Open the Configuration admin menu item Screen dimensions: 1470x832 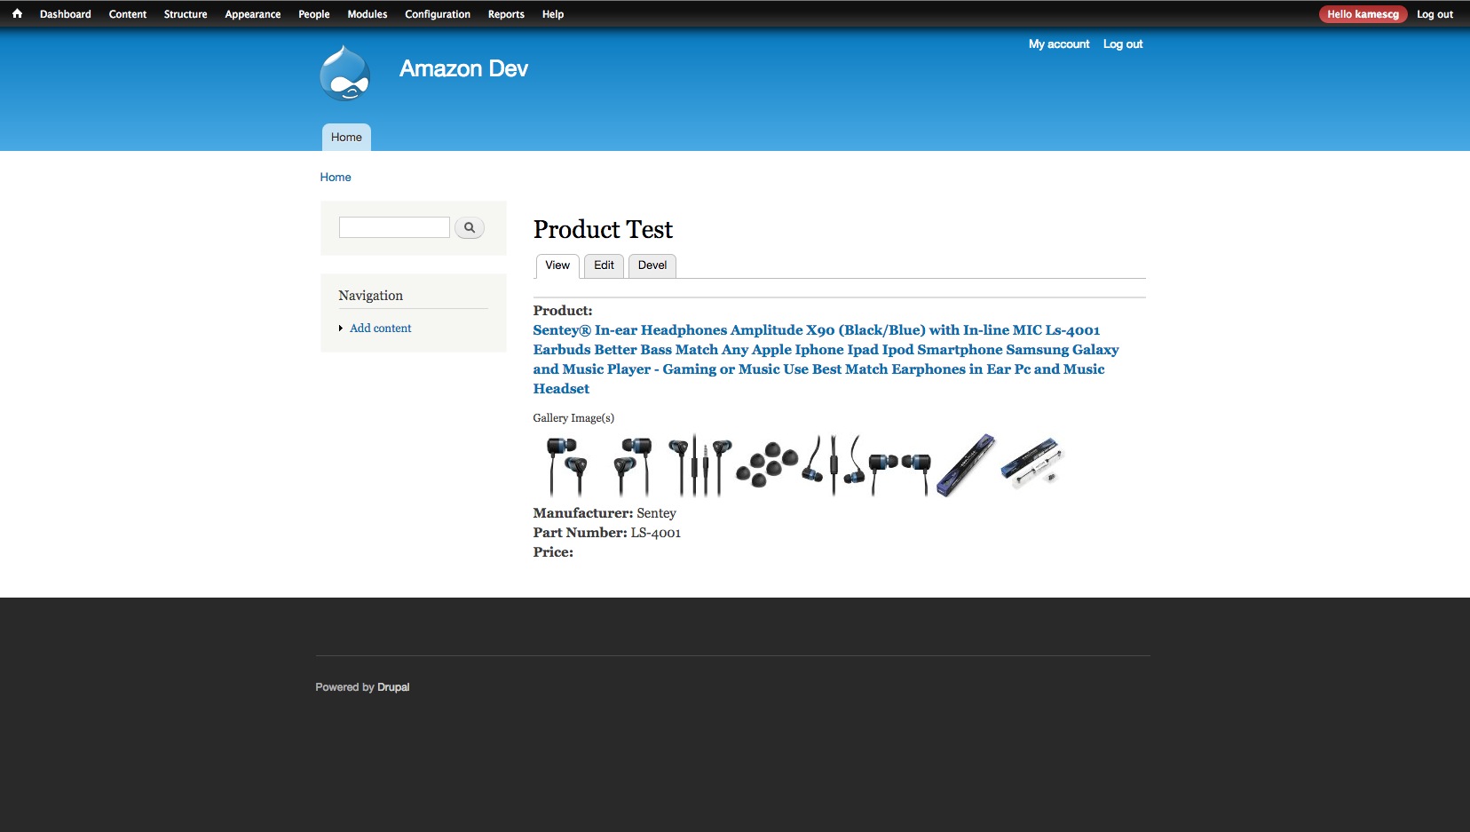click(x=438, y=14)
